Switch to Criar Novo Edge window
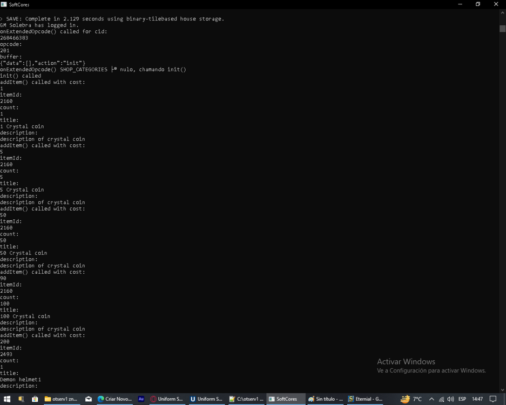The height and width of the screenshot is (405, 506). click(x=114, y=399)
